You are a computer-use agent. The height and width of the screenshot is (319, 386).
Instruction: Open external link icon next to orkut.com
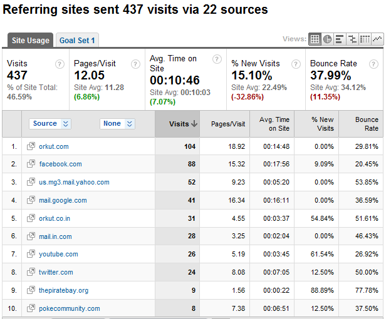pos(31,146)
